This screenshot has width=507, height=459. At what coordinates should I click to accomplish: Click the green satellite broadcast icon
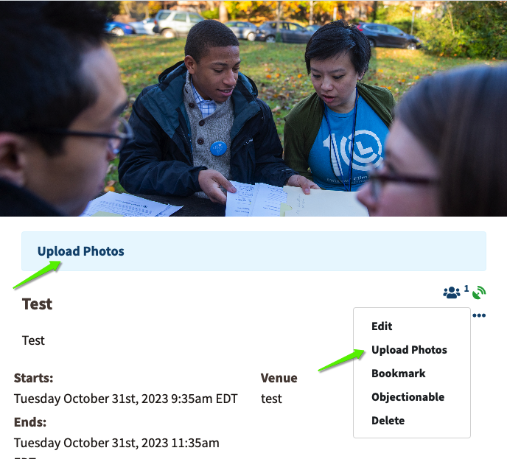[x=479, y=292]
